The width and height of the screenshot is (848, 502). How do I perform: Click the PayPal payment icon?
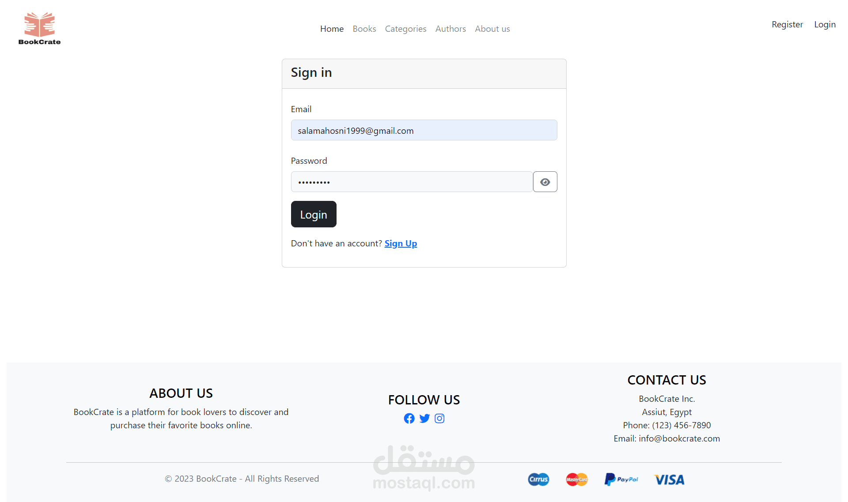pos(621,479)
